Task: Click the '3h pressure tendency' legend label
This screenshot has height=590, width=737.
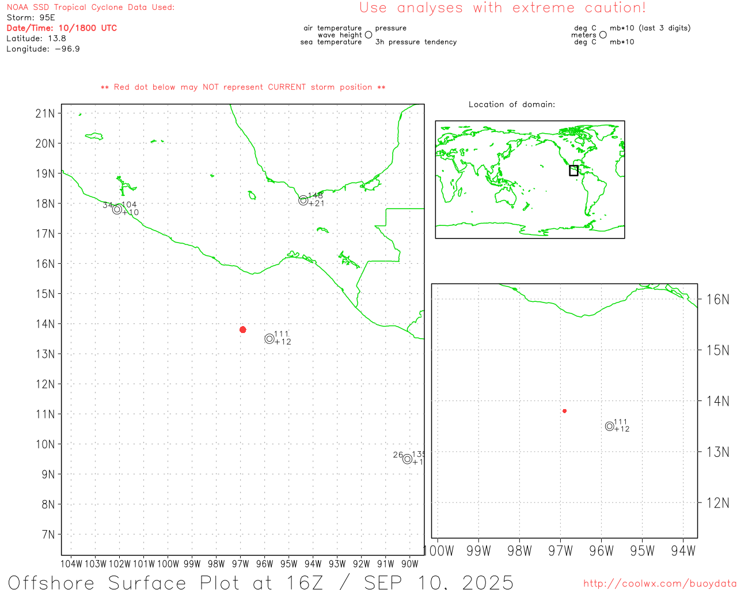Action: click(416, 42)
